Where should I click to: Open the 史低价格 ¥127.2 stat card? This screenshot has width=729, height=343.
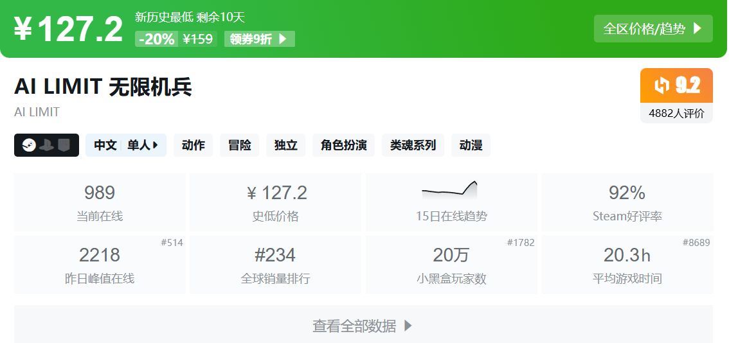[275, 202]
